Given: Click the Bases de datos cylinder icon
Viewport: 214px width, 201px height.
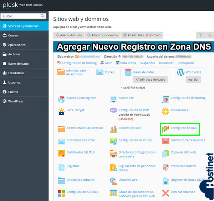Looking at the screenshot, I should pos(128,72).
